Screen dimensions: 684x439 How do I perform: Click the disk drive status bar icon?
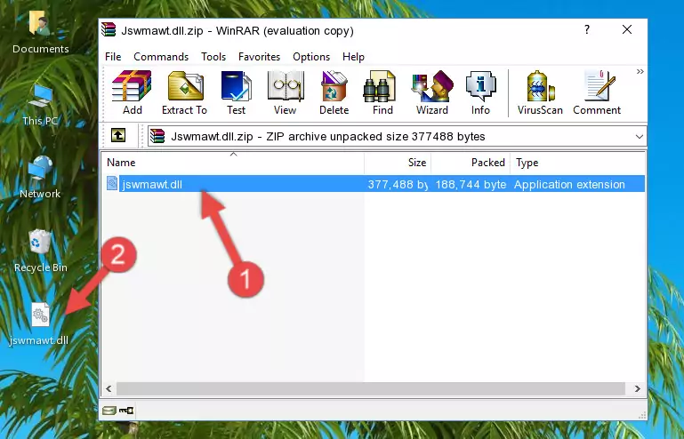coord(109,411)
